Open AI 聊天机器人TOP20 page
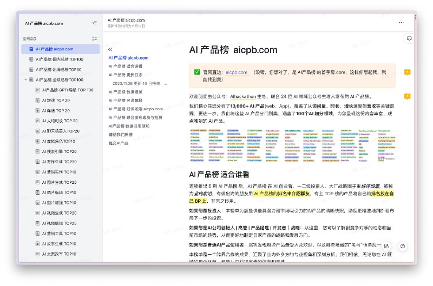The width and height of the screenshot is (433, 286). 61,131
